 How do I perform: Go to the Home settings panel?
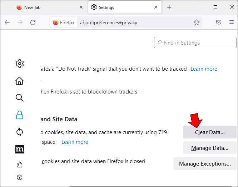pyautogui.click(x=20, y=81)
